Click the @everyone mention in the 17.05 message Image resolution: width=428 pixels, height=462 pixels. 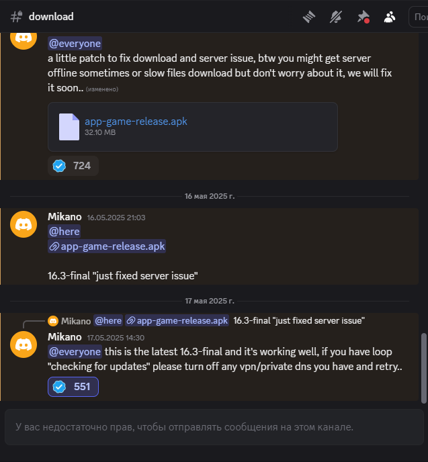(x=75, y=351)
